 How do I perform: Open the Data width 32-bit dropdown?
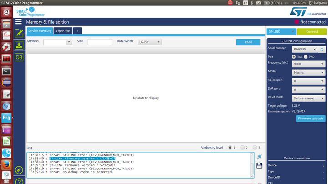pyautogui.click(x=149, y=42)
